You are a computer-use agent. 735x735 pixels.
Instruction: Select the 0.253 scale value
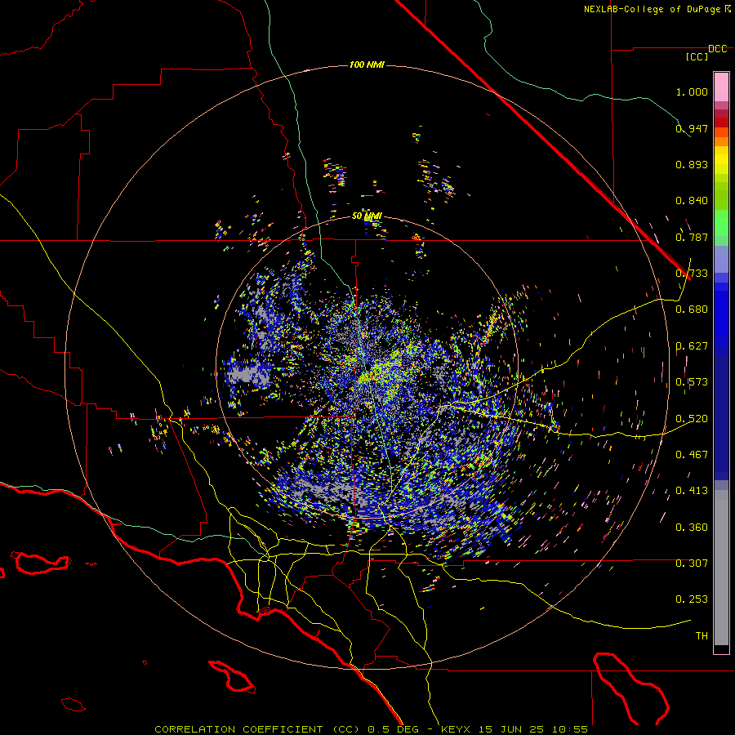coord(692,599)
